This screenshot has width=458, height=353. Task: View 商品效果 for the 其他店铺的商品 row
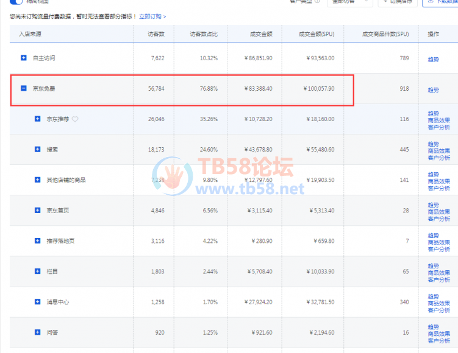[438, 181]
